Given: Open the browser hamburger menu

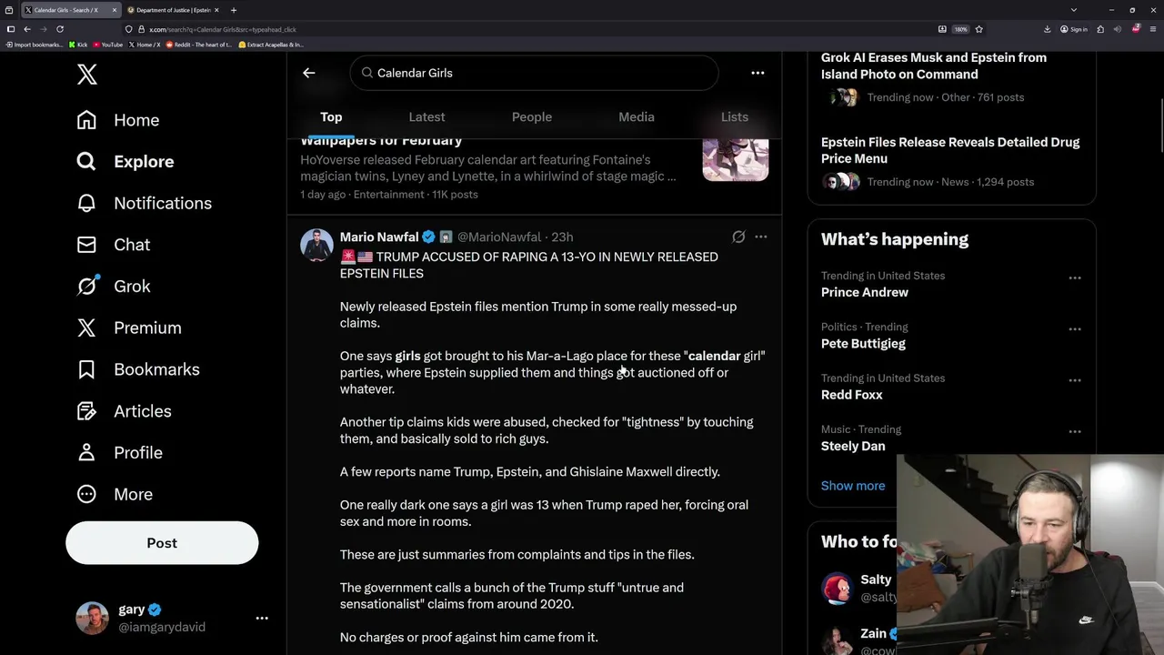Looking at the screenshot, I should tap(1153, 29).
